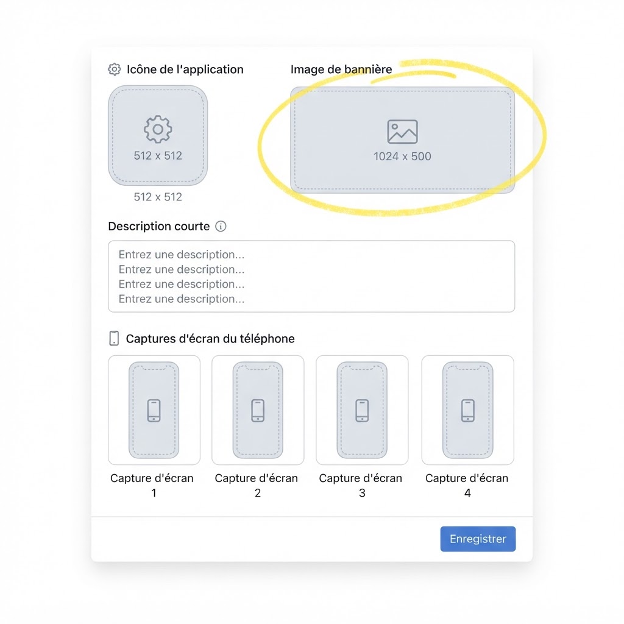Select the Capture d'écran 3 placeholder

click(x=362, y=410)
